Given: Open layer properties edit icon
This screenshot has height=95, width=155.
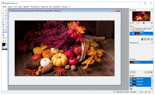Looking at the screenshot, I should click(x=151, y=39).
